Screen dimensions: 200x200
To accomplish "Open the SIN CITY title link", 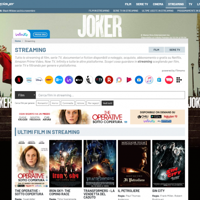I will coord(159,191).
